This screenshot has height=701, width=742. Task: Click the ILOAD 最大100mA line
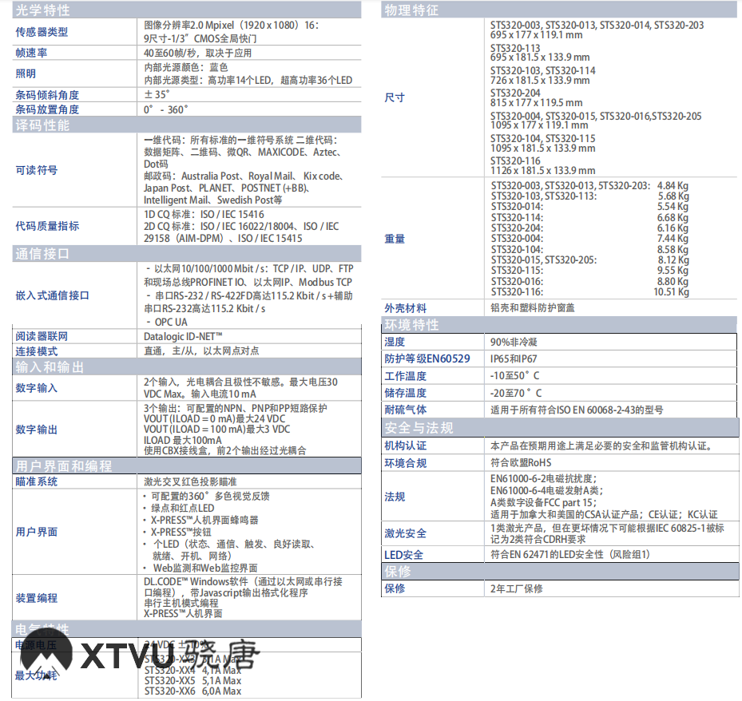pos(183,441)
